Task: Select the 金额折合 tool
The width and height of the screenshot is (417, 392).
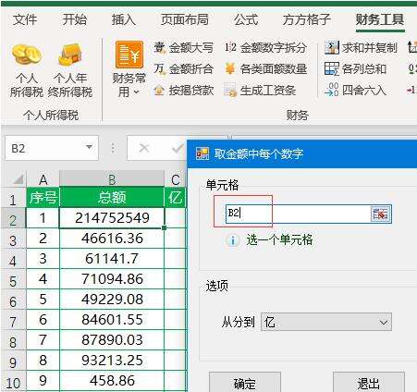Action: [183, 69]
